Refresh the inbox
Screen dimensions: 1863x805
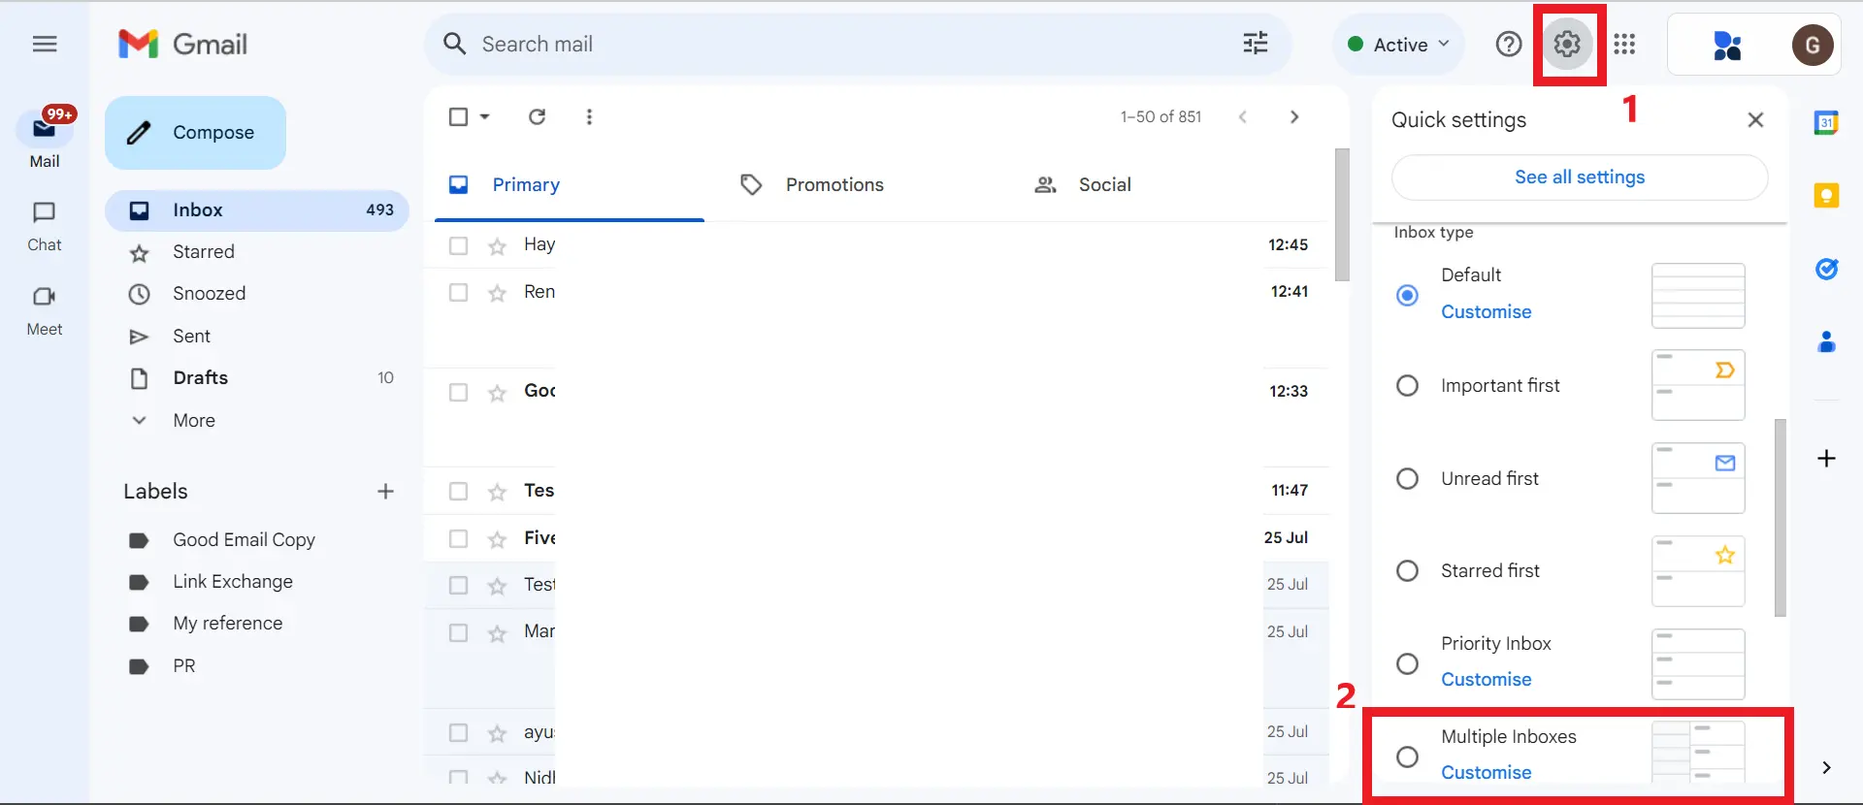pos(537,116)
